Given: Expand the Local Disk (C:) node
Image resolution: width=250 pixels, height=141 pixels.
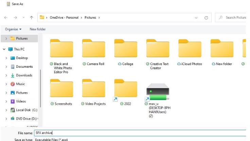Looking at the screenshot, I should (x=6, y=110).
